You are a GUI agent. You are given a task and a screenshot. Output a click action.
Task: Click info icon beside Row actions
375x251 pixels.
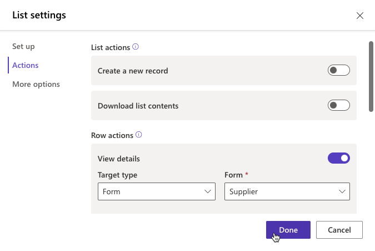(139, 135)
